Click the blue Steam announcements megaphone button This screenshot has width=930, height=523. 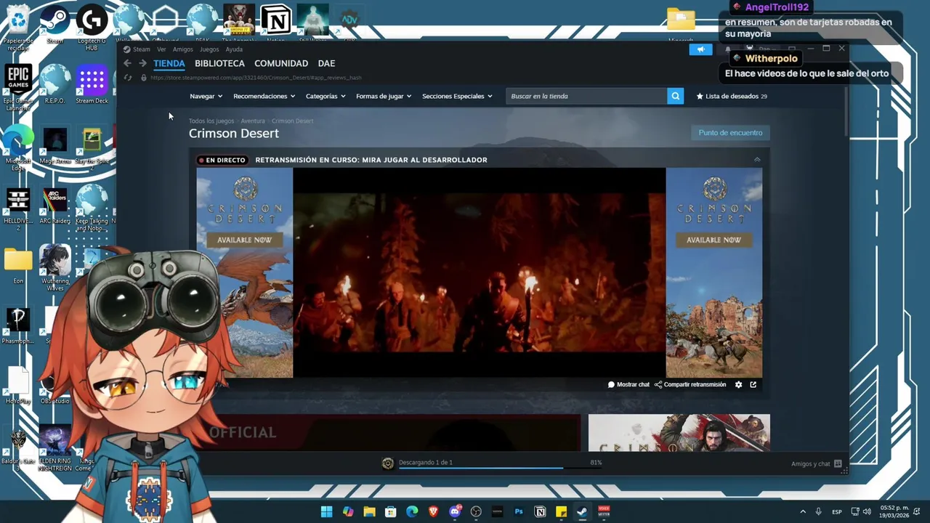click(700, 49)
